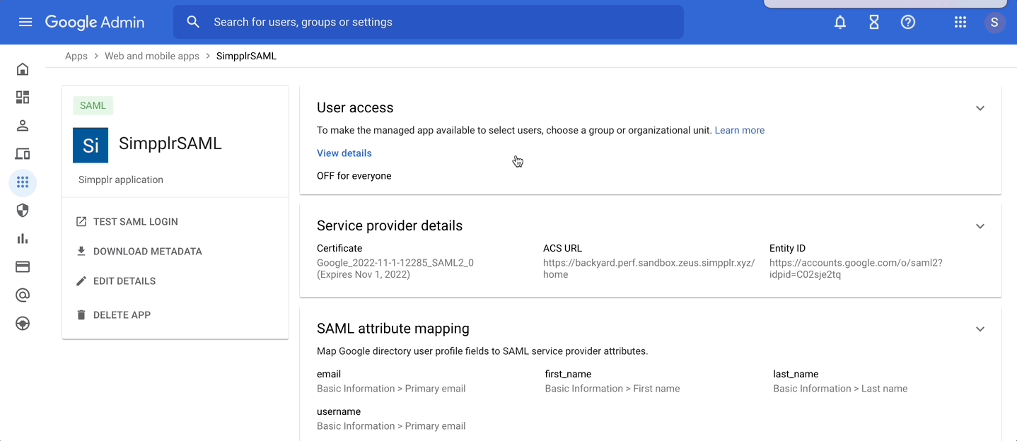Open the Directory users icon
Image resolution: width=1017 pixels, height=441 pixels.
(x=22, y=125)
